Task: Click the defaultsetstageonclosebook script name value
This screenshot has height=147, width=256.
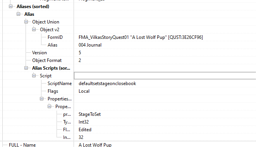Action: click(107, 84)
